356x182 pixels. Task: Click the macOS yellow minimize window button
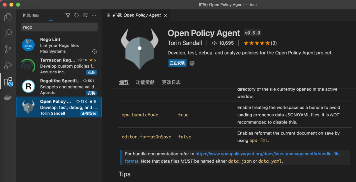(x=11, y=5)
